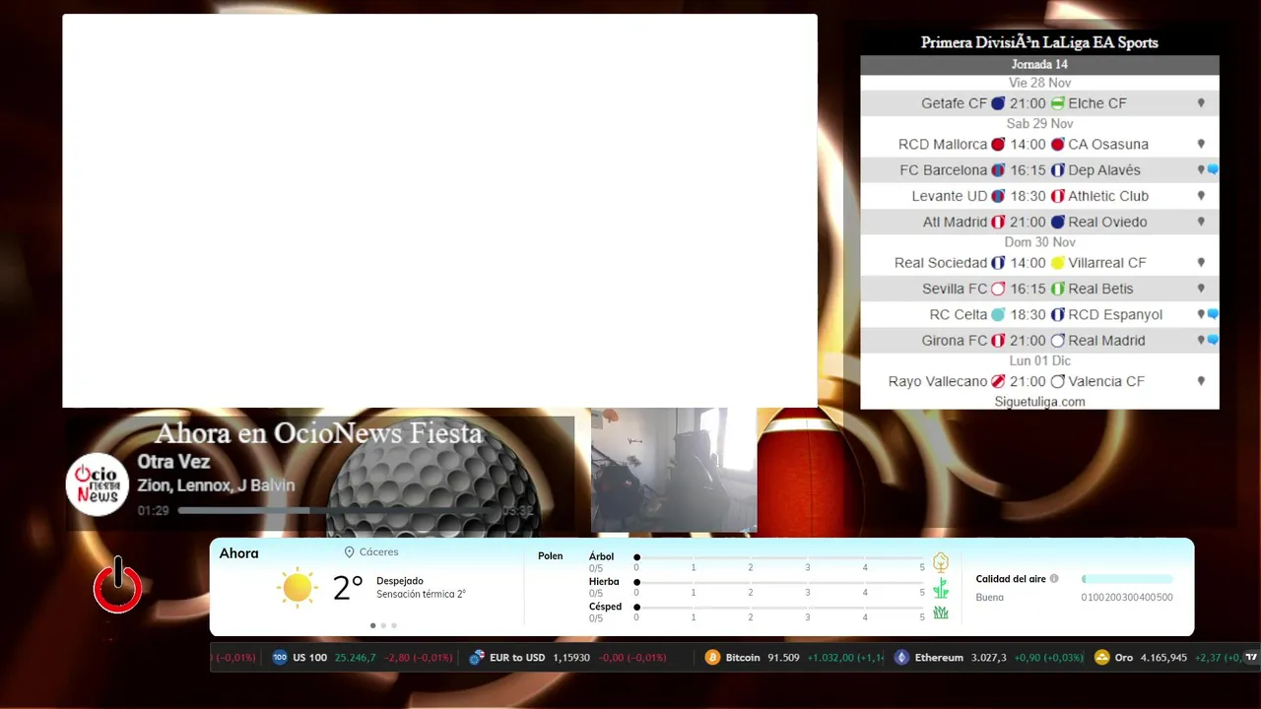Click the Ethereum icon in ticker

[901, 657]
